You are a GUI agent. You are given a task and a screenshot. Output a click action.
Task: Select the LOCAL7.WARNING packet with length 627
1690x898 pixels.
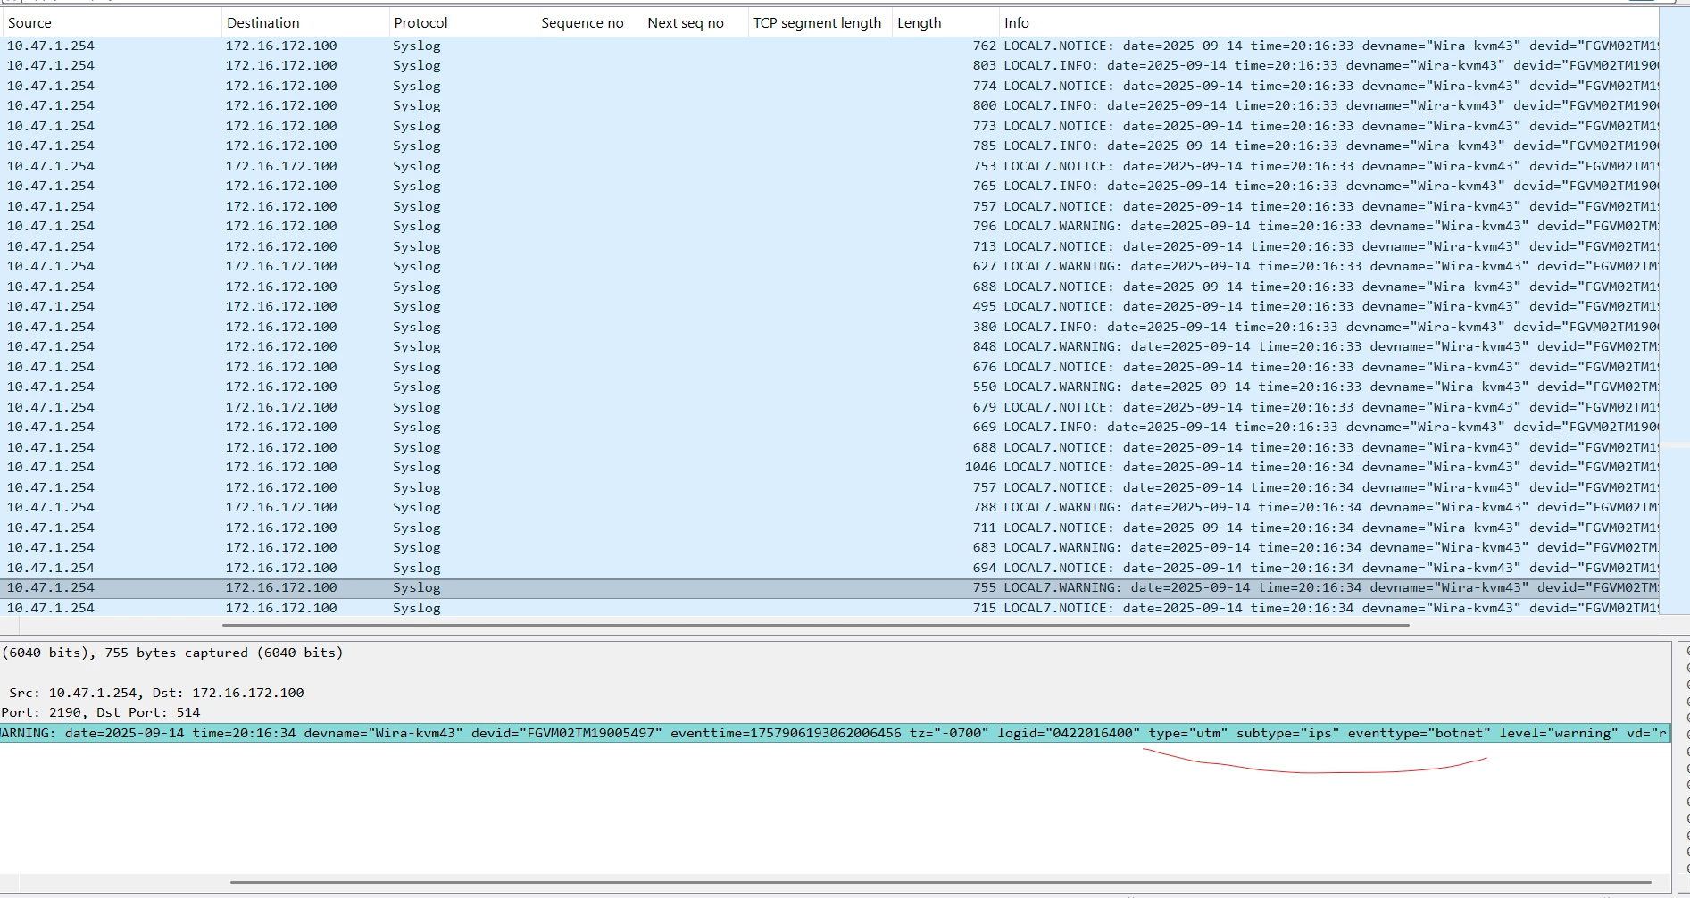click(x=829, y=266)
